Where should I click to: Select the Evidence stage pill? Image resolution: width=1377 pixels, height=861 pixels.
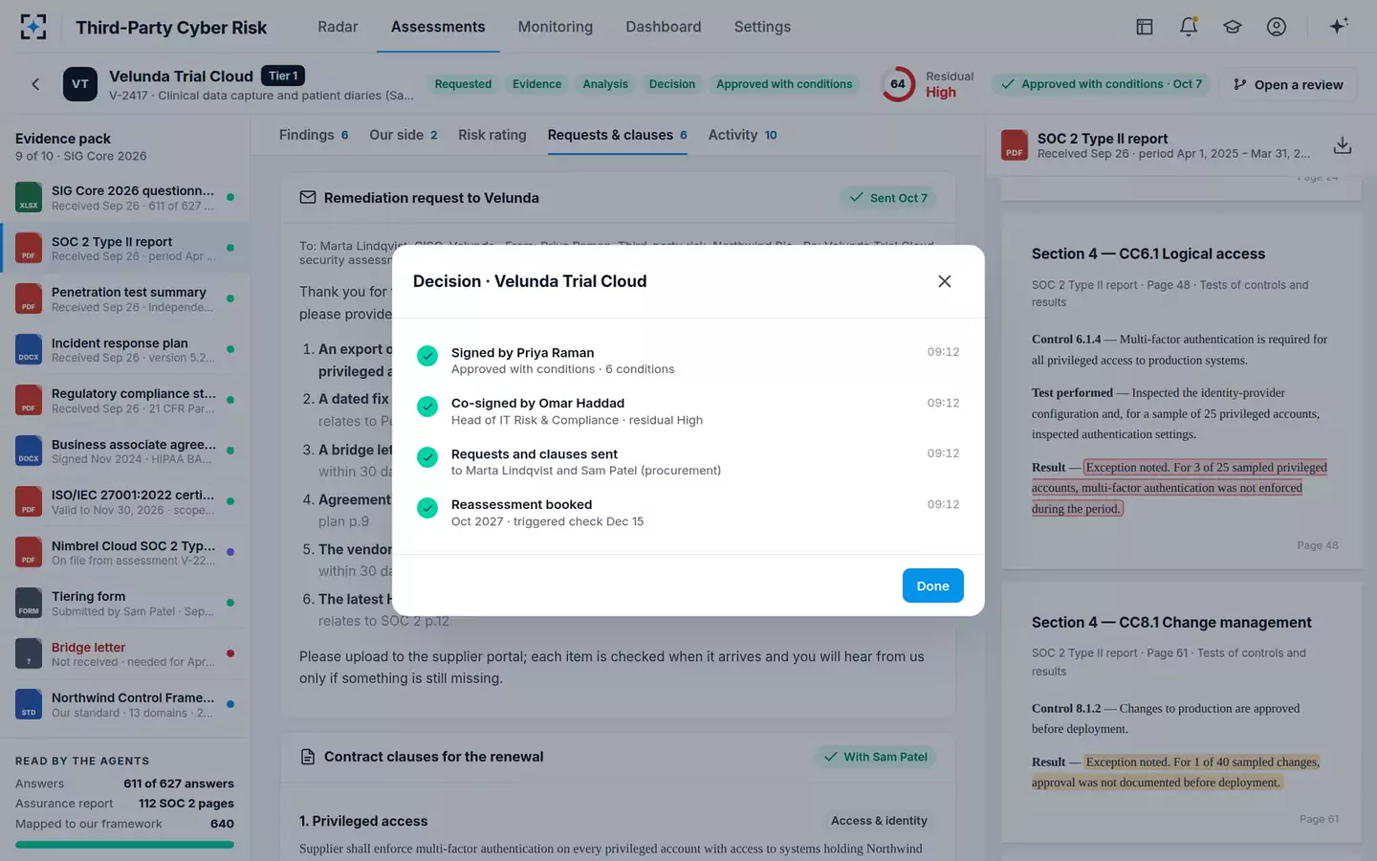(537, 84)
